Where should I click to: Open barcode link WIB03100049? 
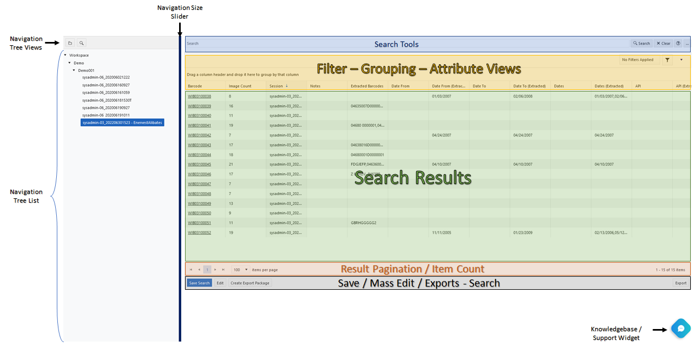click(x=199, y=204)
